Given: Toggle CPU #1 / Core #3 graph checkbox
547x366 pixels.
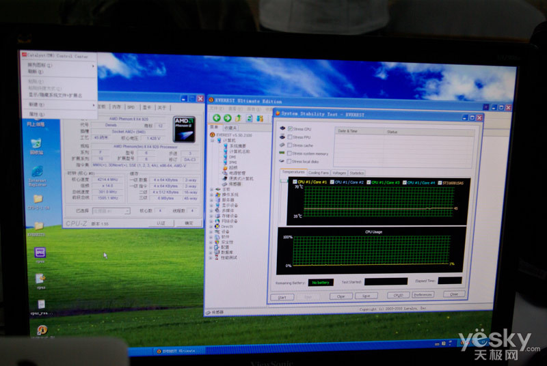Looking at the screenshot, I should click(x=369, y=182).
